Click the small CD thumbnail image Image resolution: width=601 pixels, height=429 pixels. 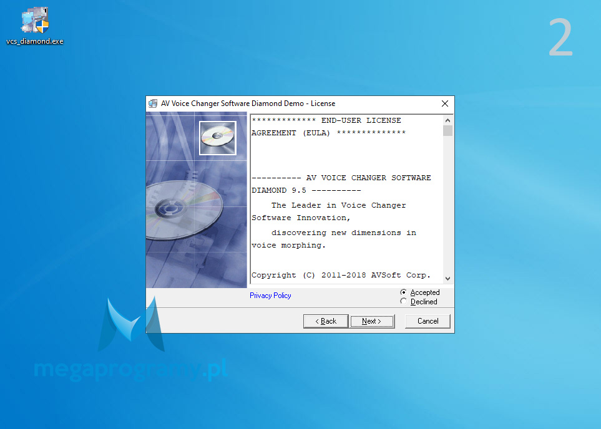tap(218, 138)
